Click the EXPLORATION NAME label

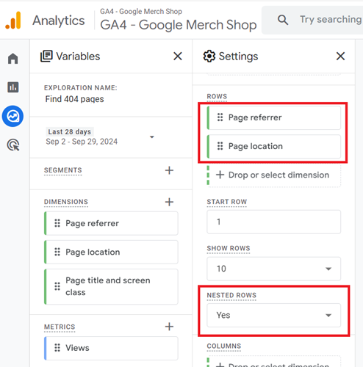[x=81, y=87]
